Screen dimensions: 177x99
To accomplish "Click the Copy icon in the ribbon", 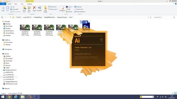I will click(x=3, y=9).
